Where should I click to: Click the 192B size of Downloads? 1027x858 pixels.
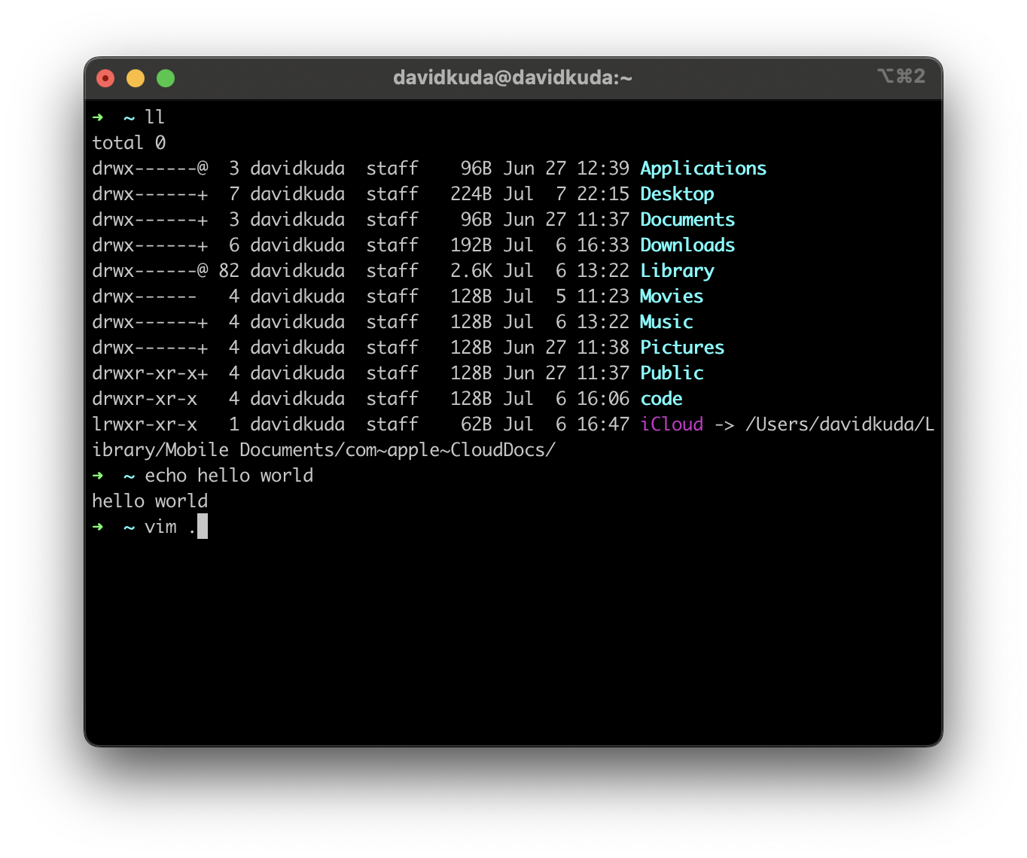coord(471,245)
